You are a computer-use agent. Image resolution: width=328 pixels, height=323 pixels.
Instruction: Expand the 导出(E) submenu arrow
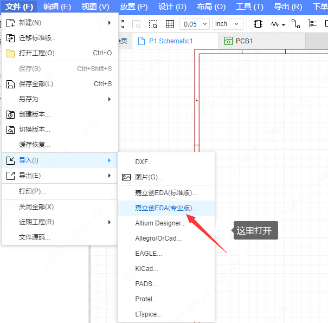(x=109, y=176)
